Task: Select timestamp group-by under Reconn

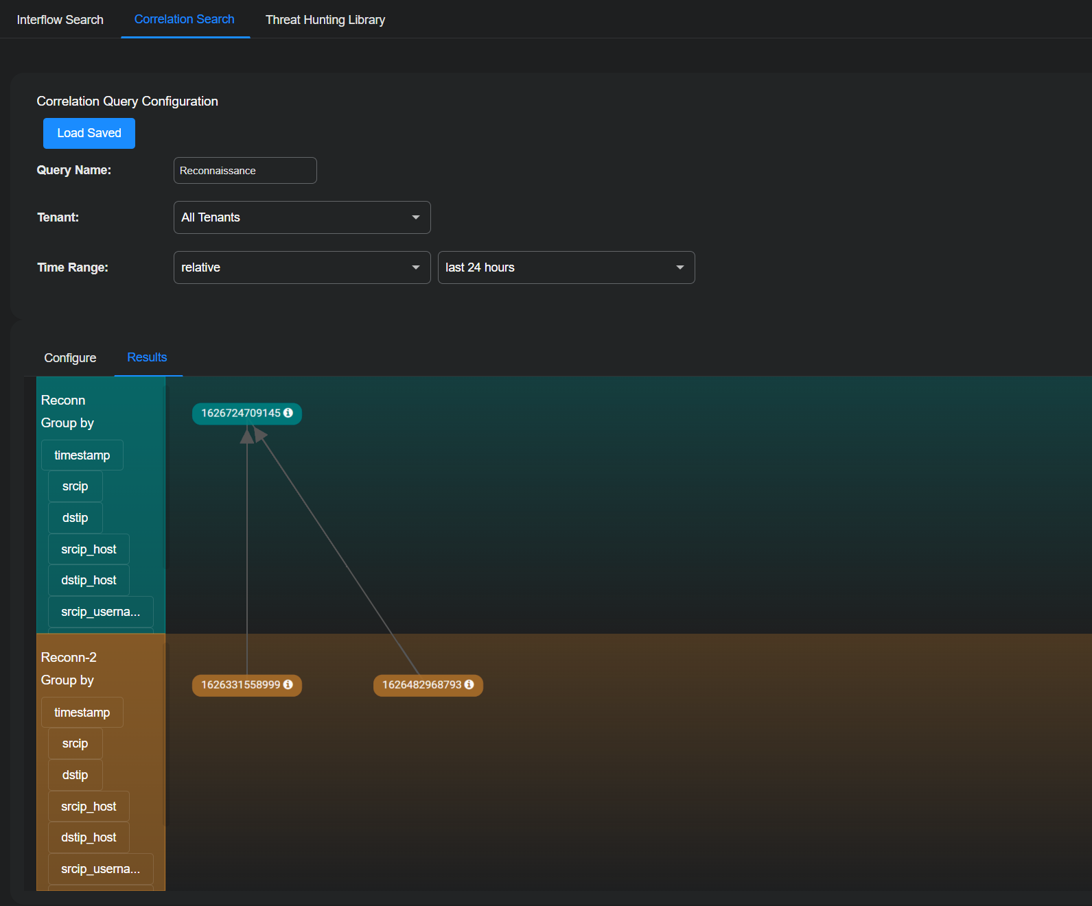Action: point(82,455)
